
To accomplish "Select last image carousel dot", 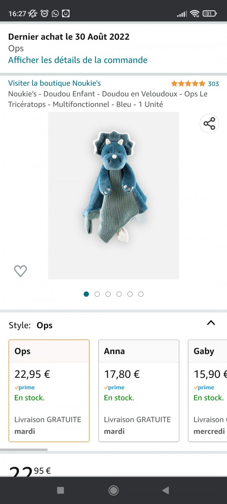I will click(141, 294).
